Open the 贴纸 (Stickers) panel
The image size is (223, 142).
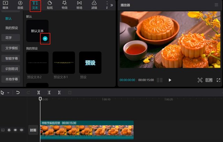[49, 5]
